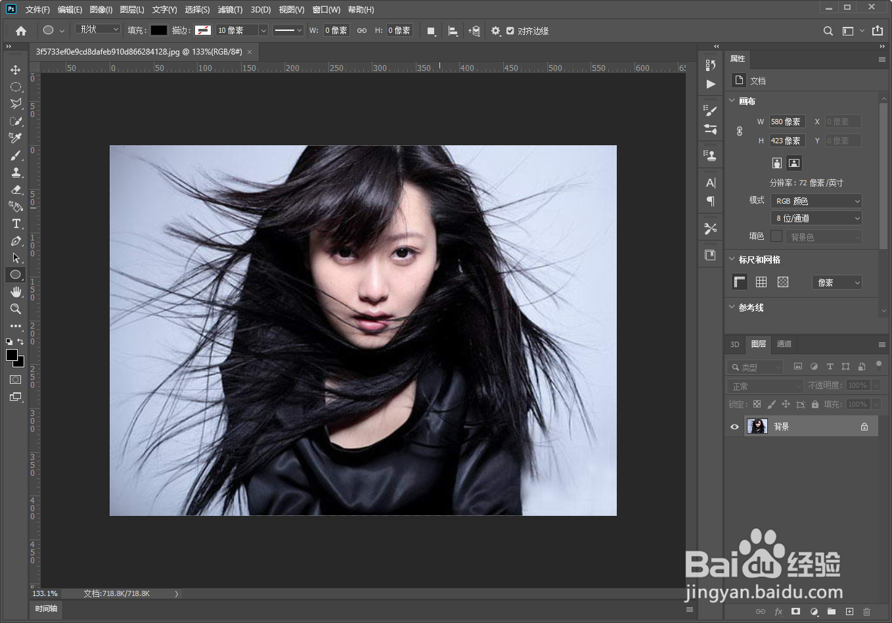Open the Edit Toolbar ellipsis
Image resolution: width=892 pixels, height=623 pixels.
point(15,326)
